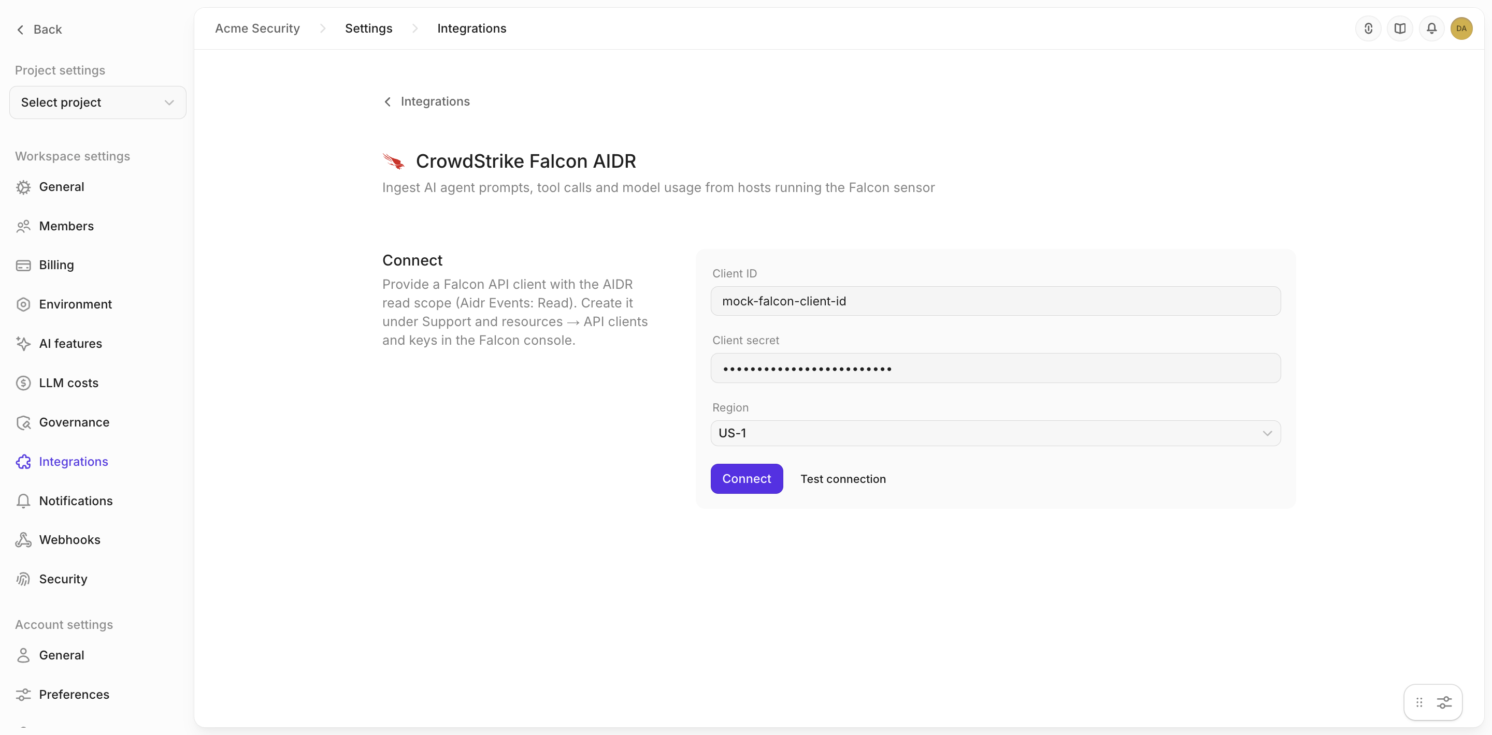
Task: Click the AI features sparkle icon
Action: point(23,344)
